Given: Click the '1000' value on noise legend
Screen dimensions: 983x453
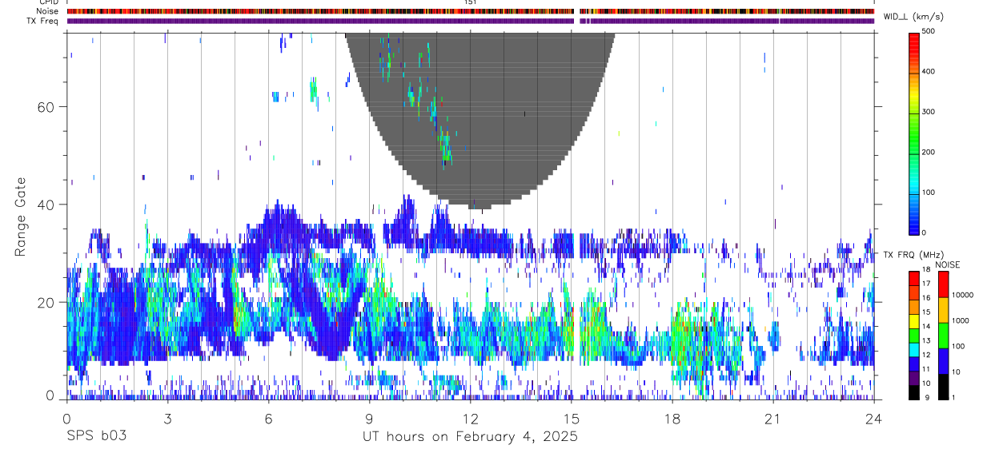Looking at the screenshot, I should click(x=961, y=320).
